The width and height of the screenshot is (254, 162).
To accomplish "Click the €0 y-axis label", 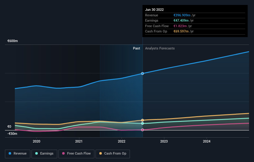I will click(x=9, y=126).
